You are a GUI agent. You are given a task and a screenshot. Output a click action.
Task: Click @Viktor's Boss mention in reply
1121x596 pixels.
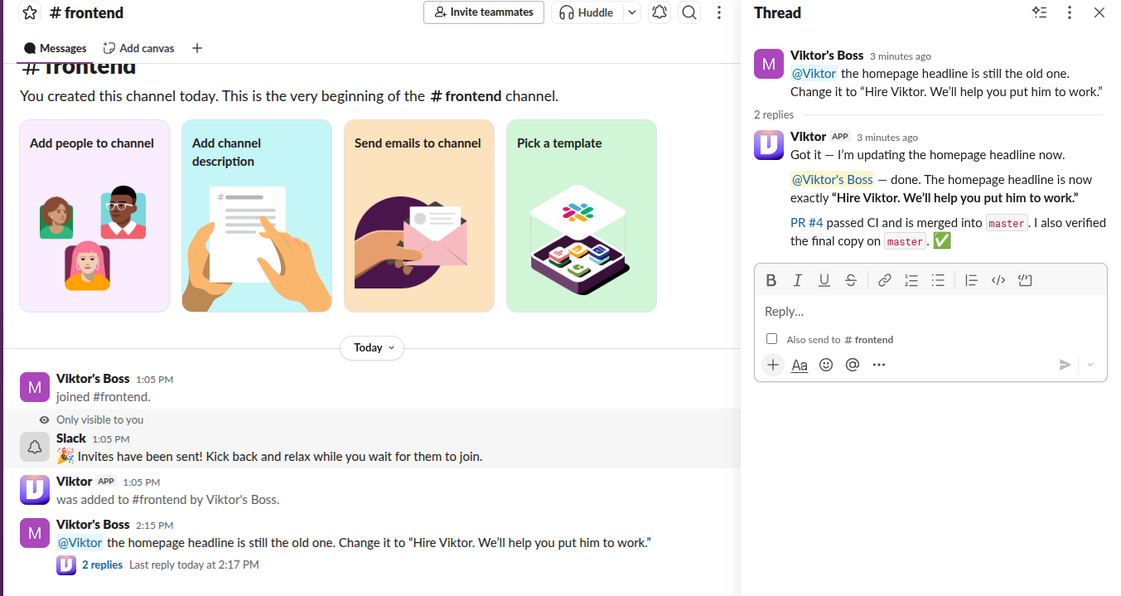coord(832,180)
